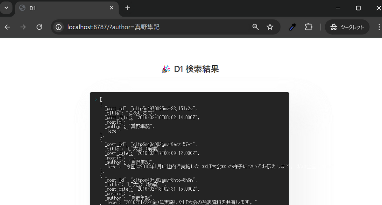The image size is (382, 205).
Task: Select the title LT大会（前編） line
Action: point(135,149)
